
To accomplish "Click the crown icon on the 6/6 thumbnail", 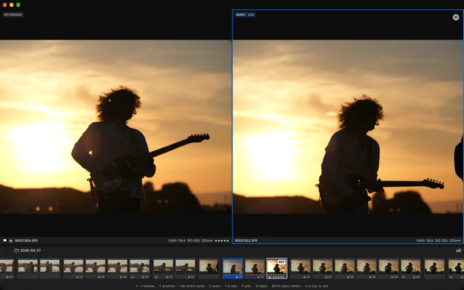I will click(403, 277).
